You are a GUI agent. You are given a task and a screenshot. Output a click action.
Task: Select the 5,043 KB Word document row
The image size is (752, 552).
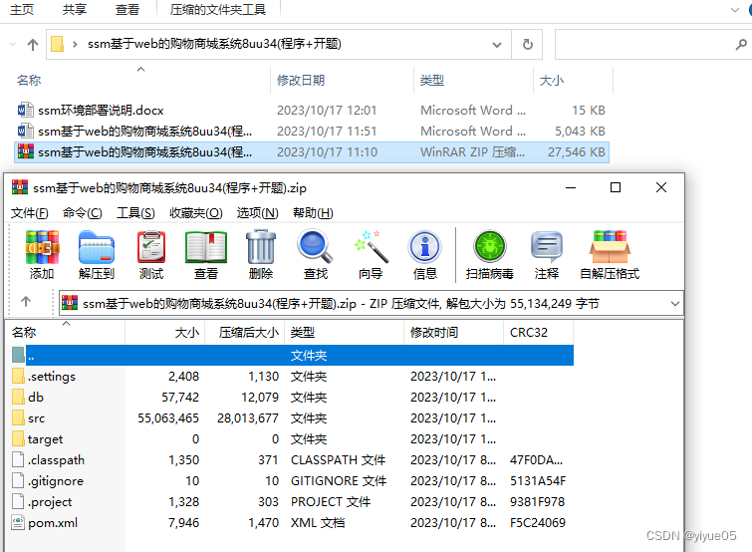coord(312,131)
